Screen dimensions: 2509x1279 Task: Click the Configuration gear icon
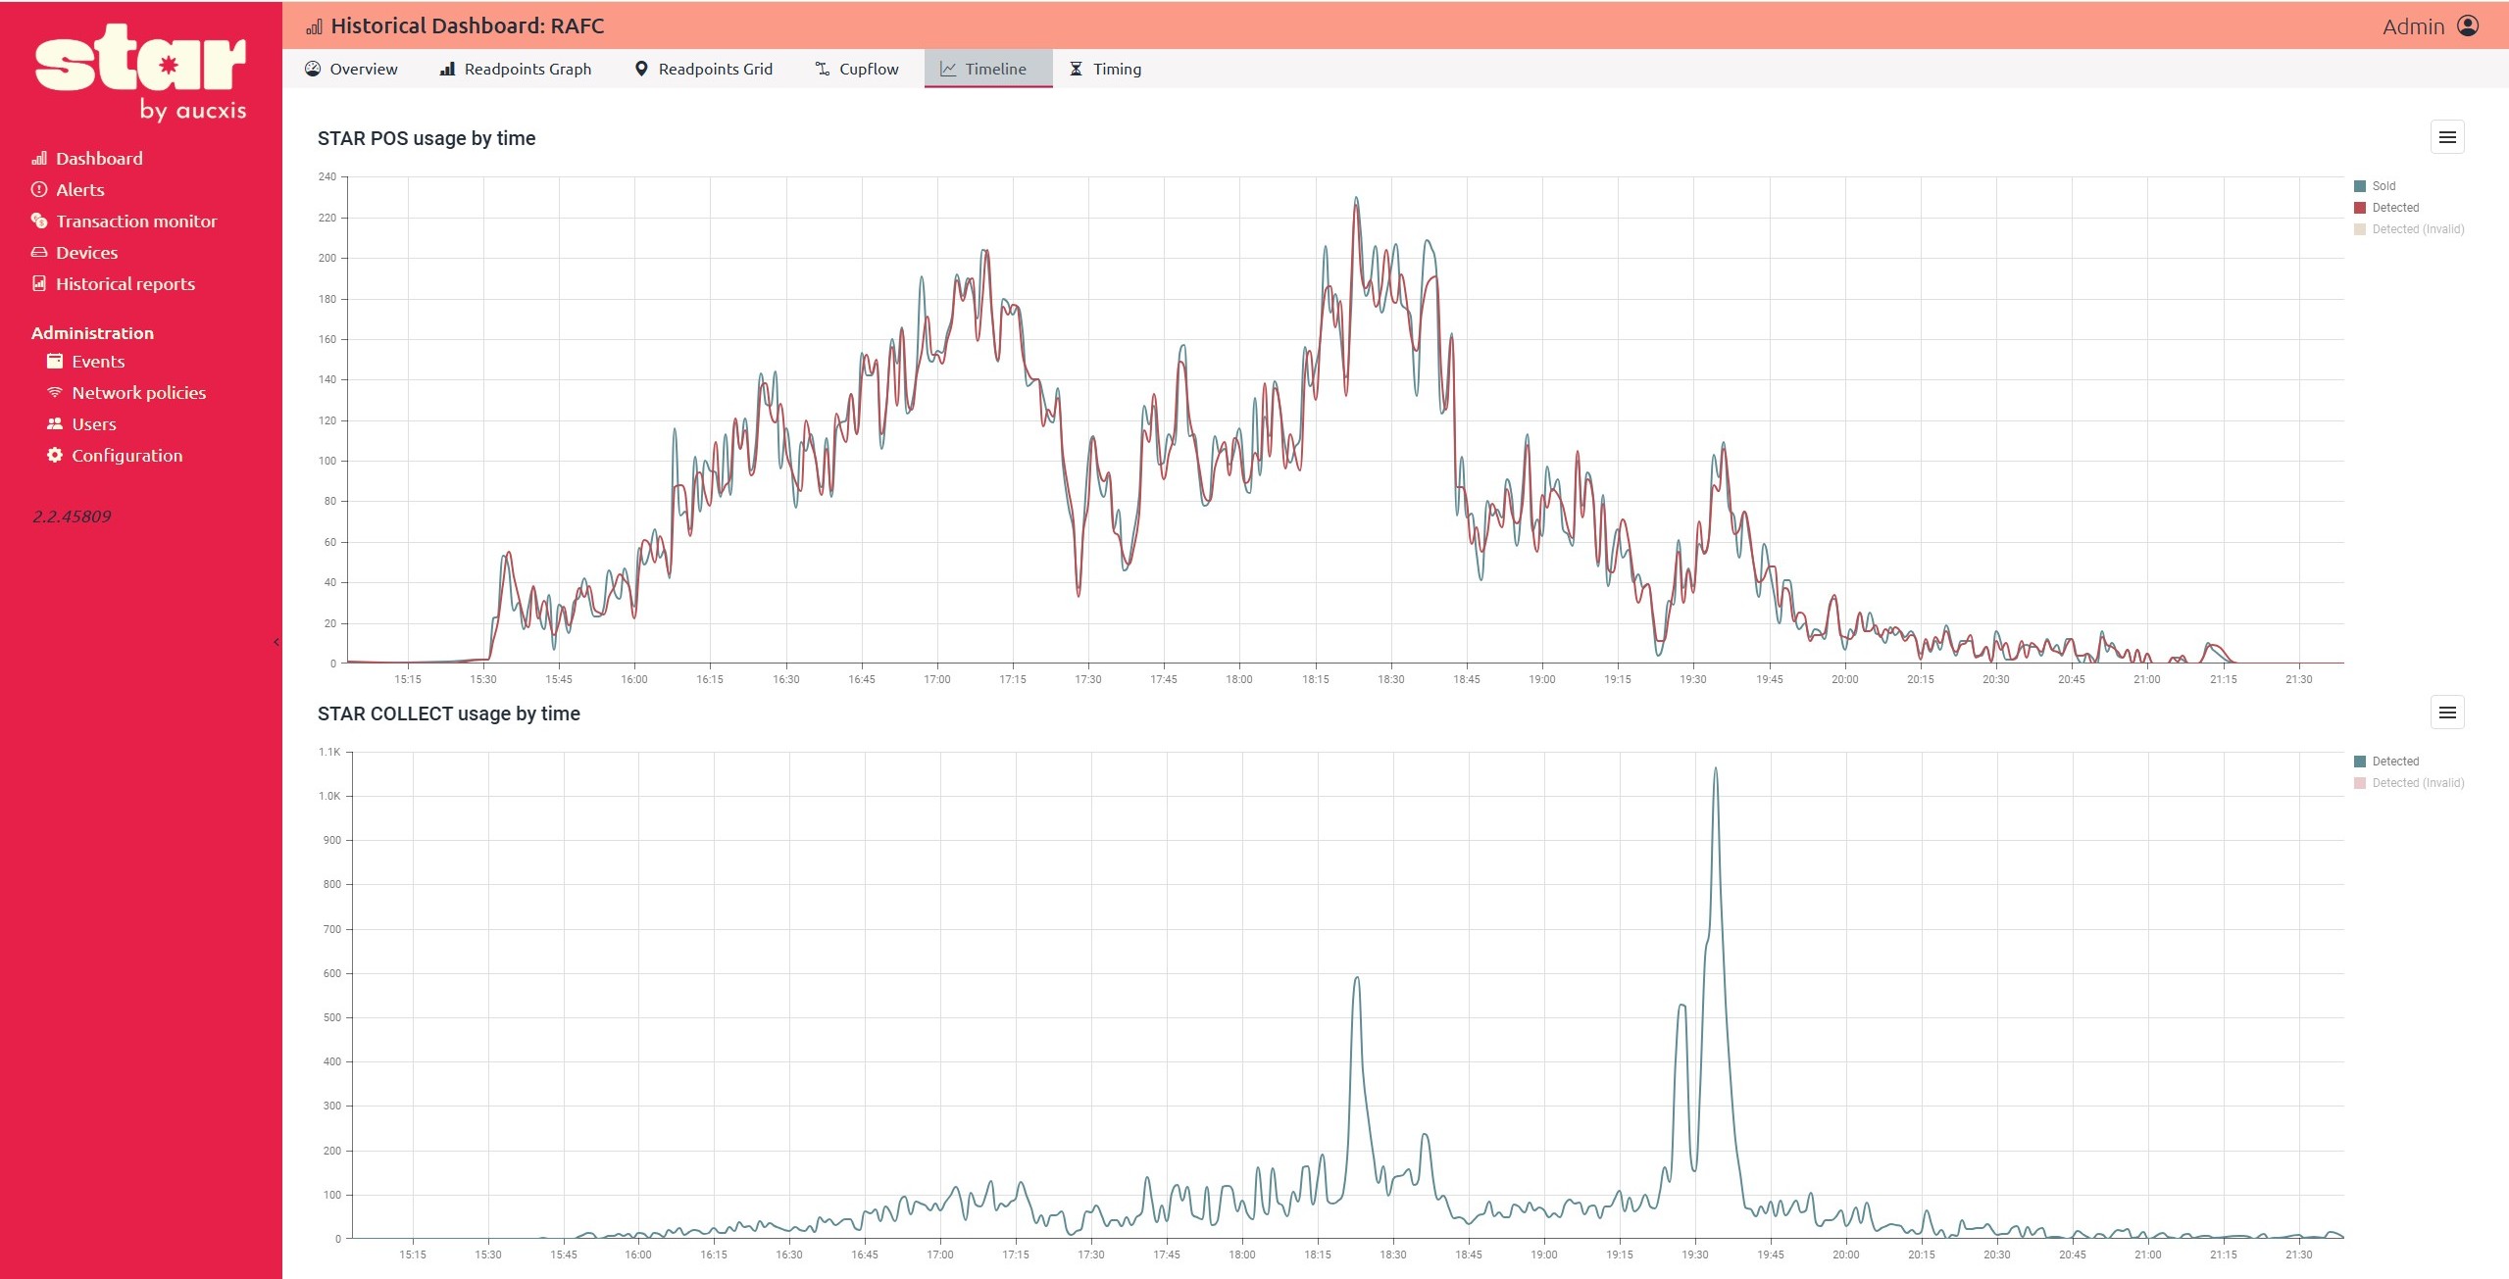pos(55,455)
